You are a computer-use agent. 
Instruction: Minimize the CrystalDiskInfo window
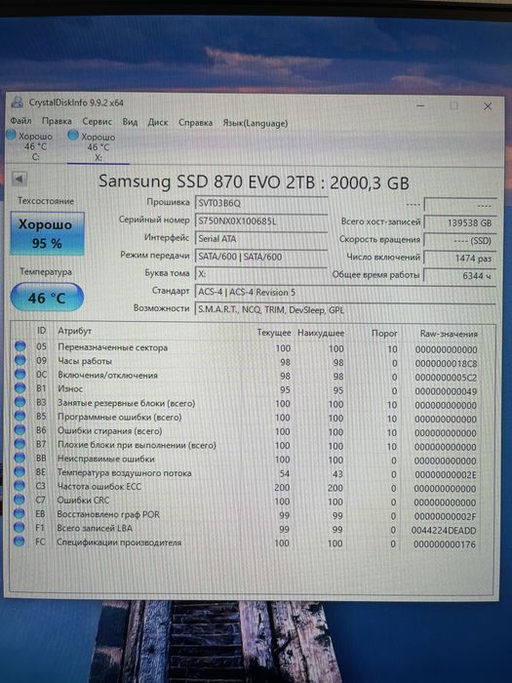(420, 105)
